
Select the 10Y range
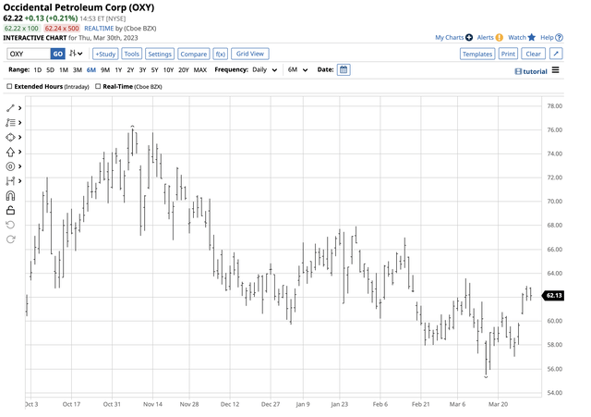[168, 70]
